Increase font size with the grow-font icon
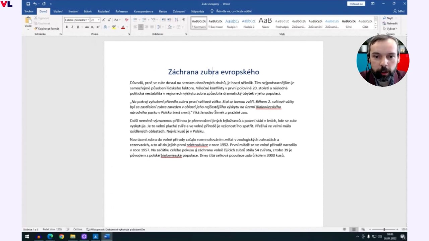This screenshot has height=241, width=429. pos(104,20)
